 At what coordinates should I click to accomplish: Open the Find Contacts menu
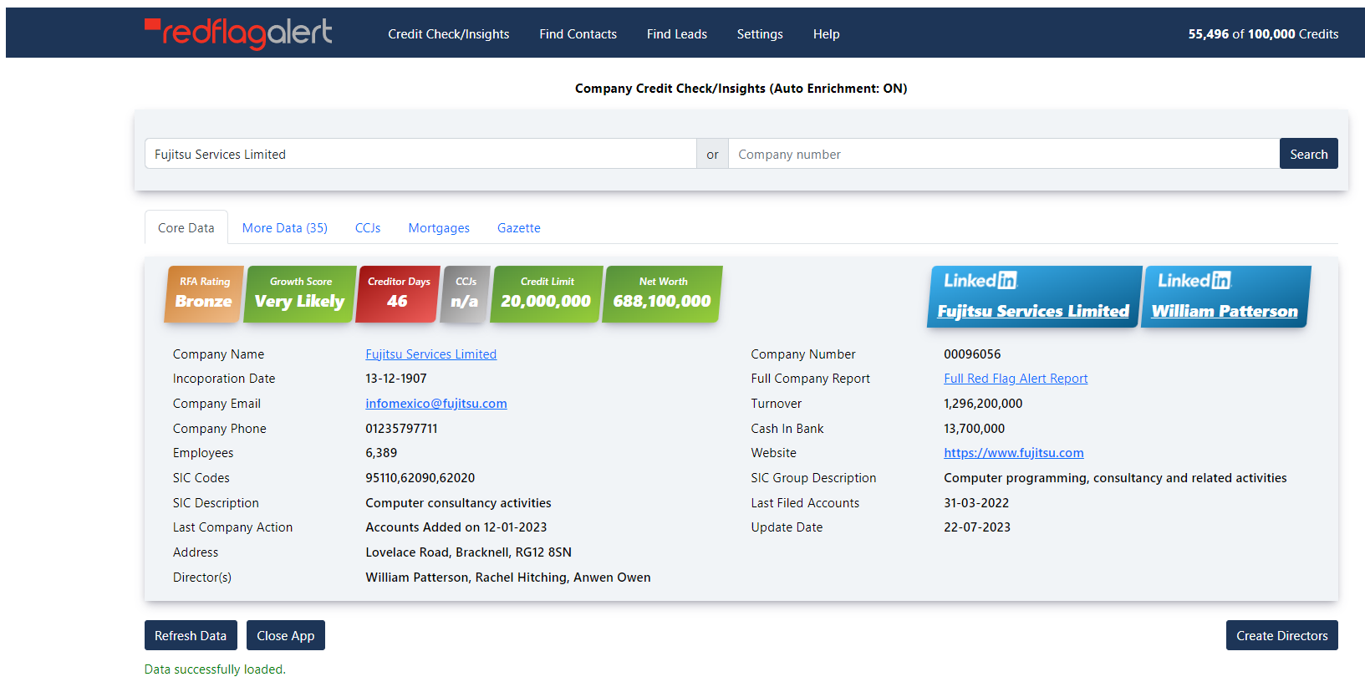click(x=578, y=34)
